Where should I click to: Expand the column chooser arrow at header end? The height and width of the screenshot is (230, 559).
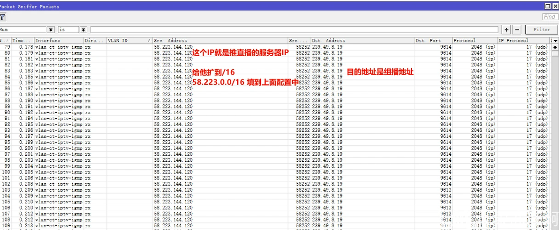point(555,41)
